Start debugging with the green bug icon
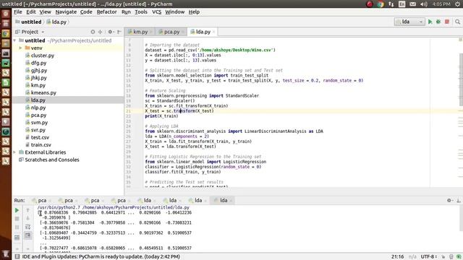Image resolution: width=463 pixels, height=260 pixels. (x=438, y=22)
